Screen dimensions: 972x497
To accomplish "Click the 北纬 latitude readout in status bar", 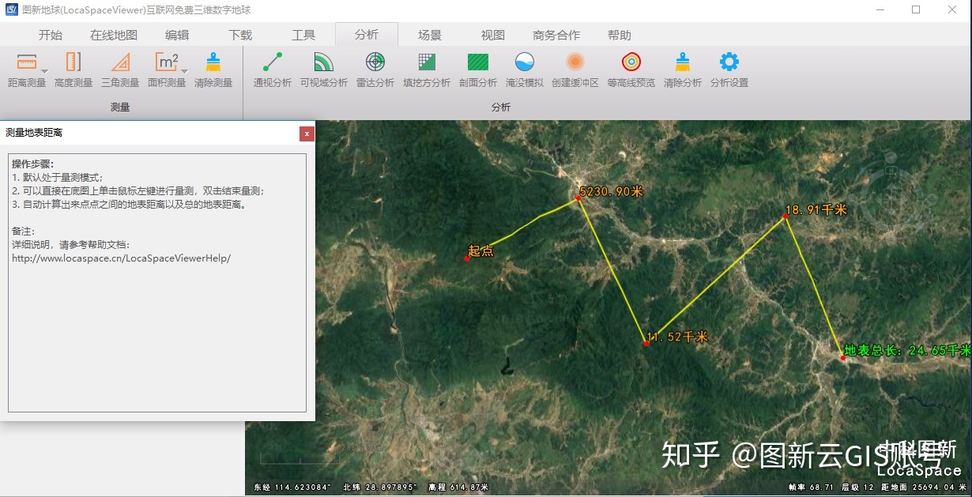I will pyautogui.click(x=379, y=488).
